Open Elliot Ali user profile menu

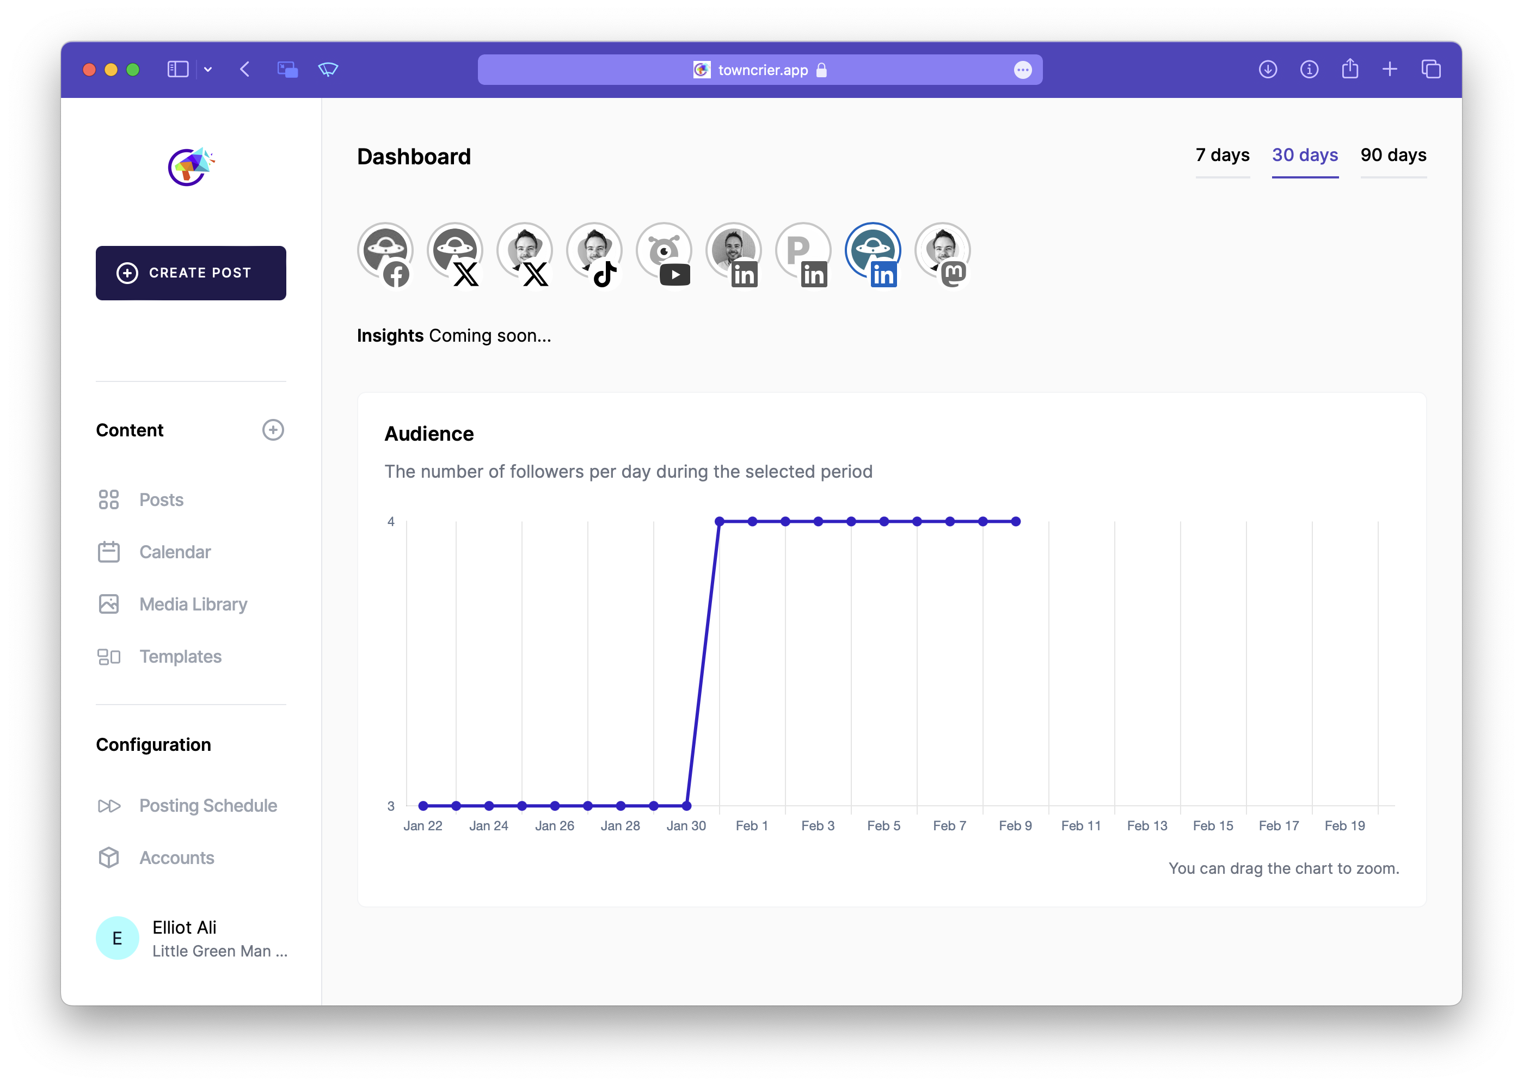click(191, 938)
